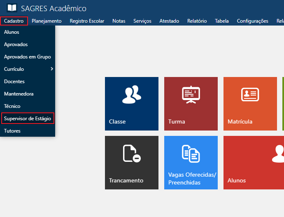Expand the Currículo submenu arrow

tap(51, 69)
